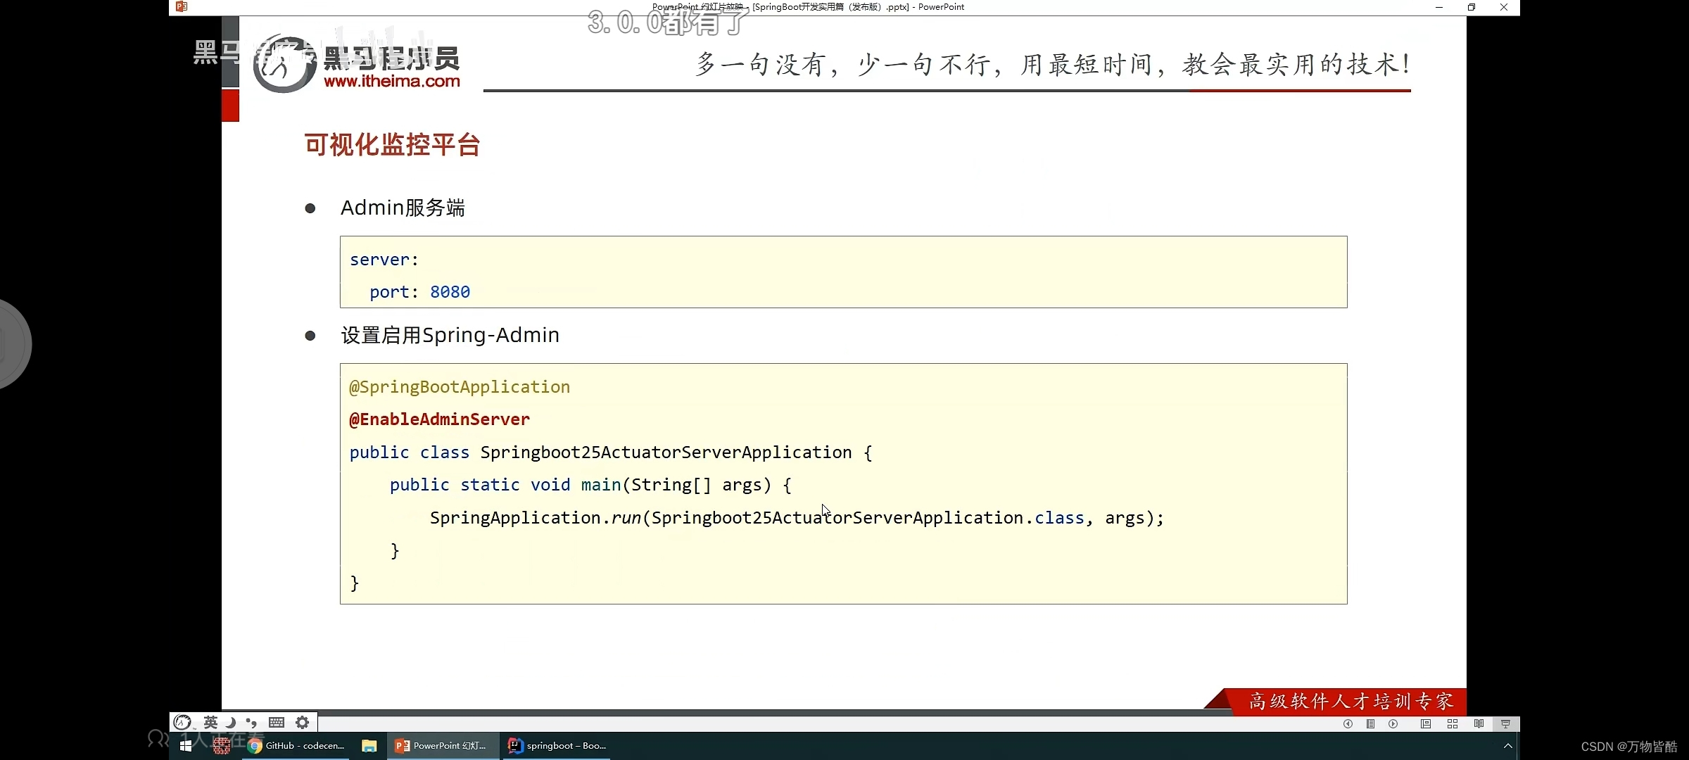Screen dimensions: 1689x760
Task: Click the slogan text at slide top
Action: tap(1054, 64)
